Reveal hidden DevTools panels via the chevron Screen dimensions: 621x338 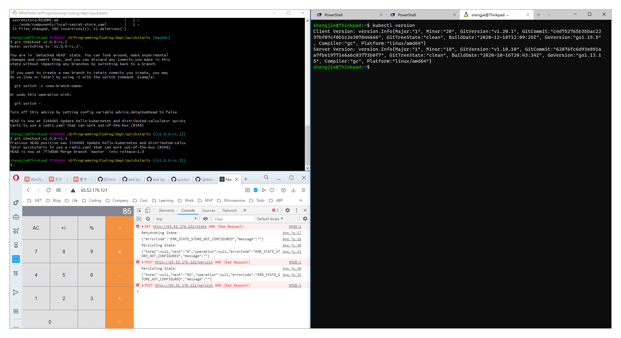(245, 210)
